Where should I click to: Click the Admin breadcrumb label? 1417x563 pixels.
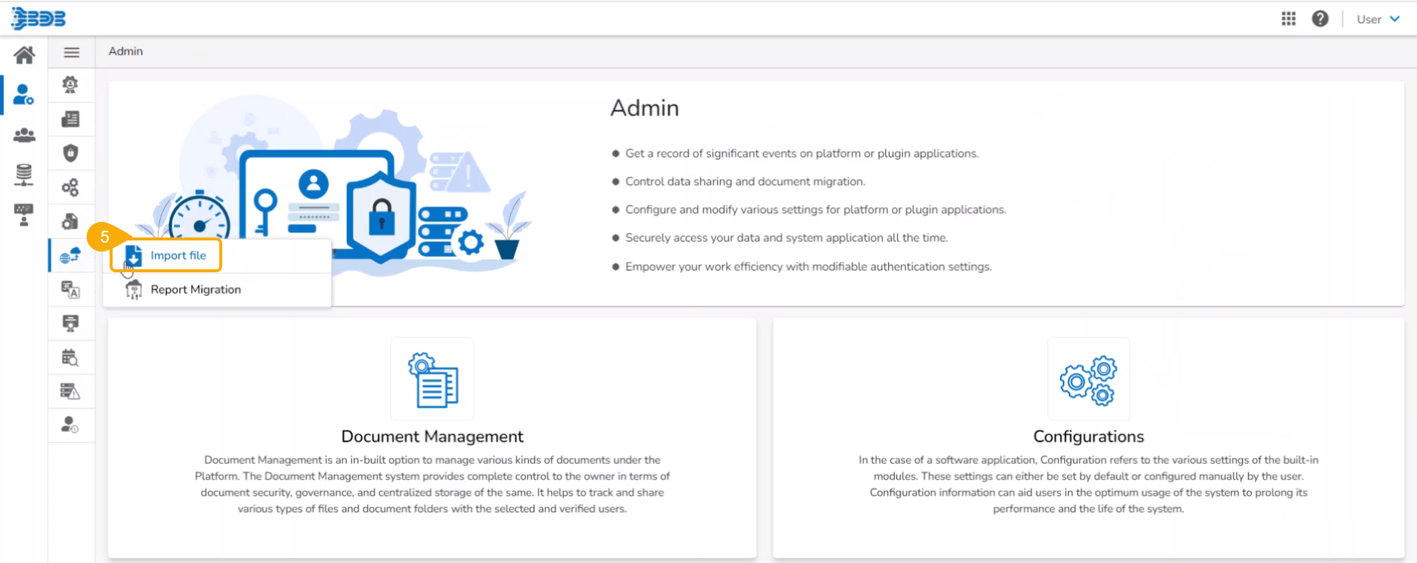coord(126,51)
